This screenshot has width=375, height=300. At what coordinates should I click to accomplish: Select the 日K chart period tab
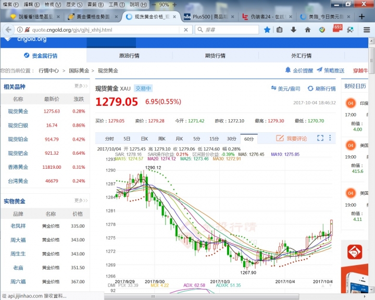tap(144, 139)
